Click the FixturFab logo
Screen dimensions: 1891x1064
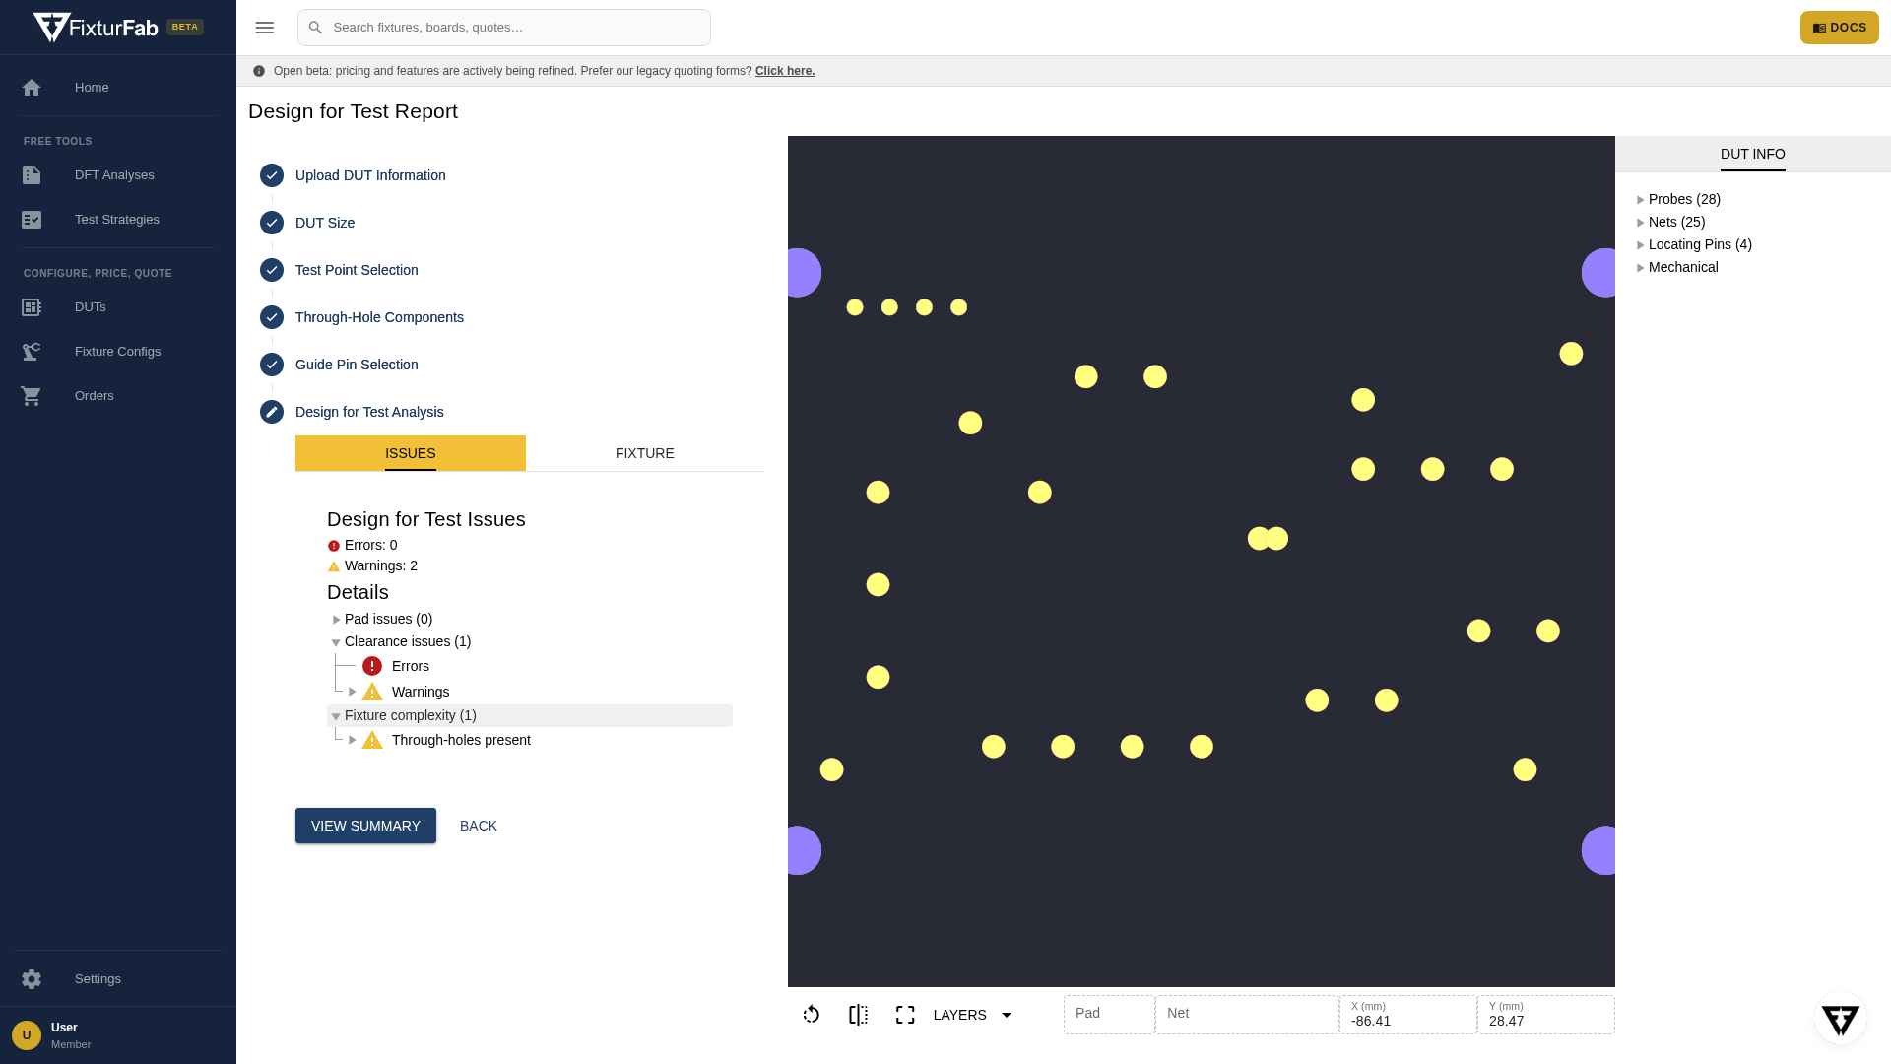coord(96,28)
